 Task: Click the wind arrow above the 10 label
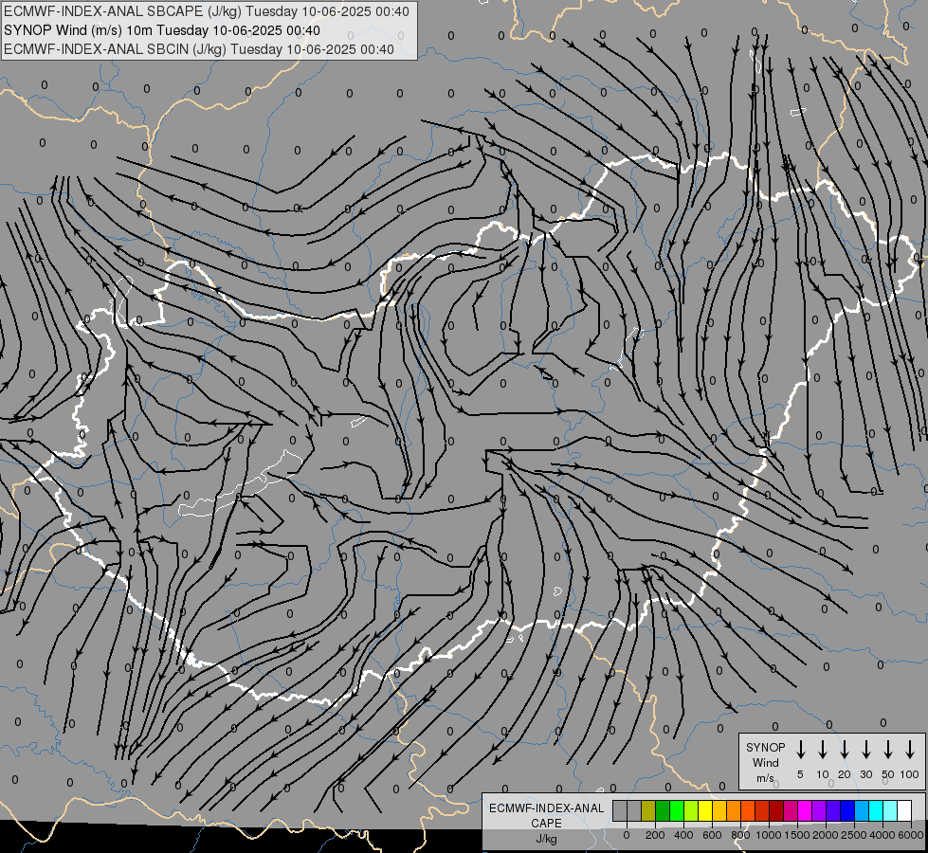[x=822, y=750]
